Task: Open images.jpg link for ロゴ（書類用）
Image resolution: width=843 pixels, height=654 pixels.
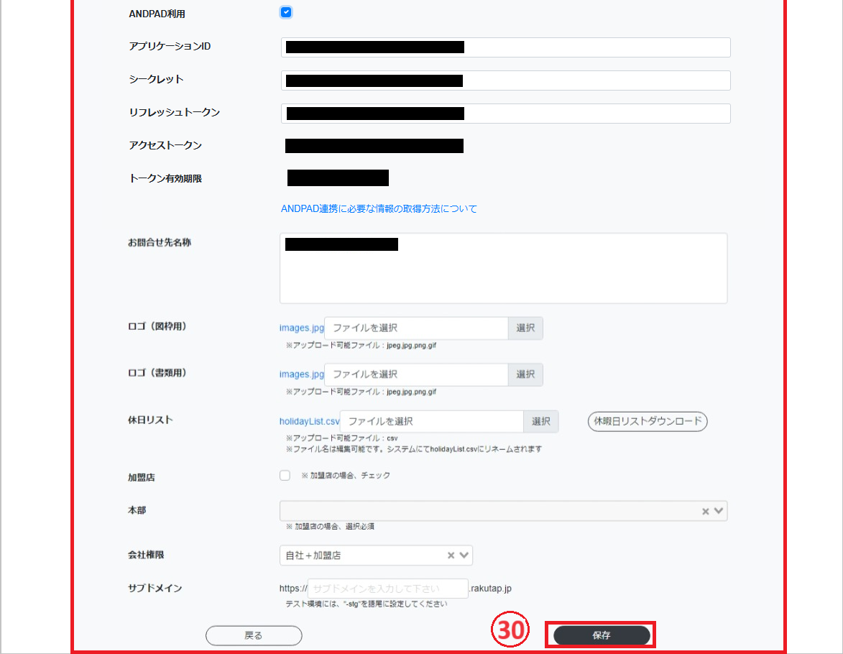Action: pos(302,374)
